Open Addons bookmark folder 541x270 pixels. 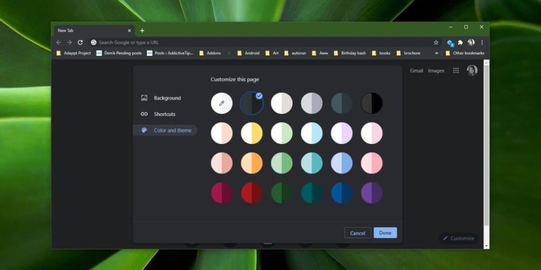point(210,53)
